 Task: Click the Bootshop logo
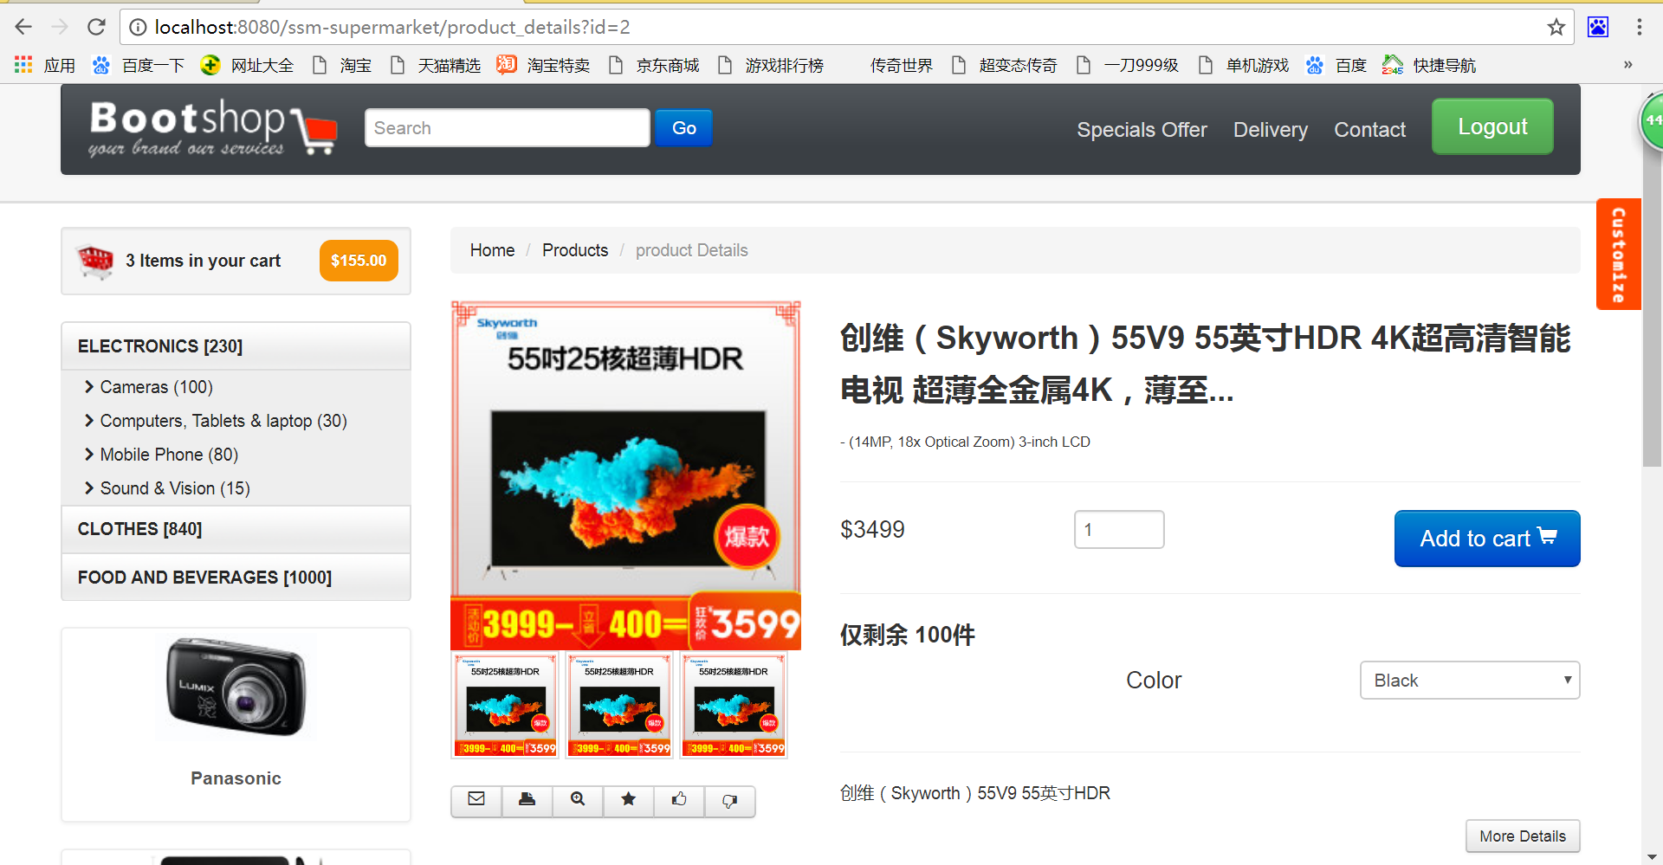coord(212,127)
